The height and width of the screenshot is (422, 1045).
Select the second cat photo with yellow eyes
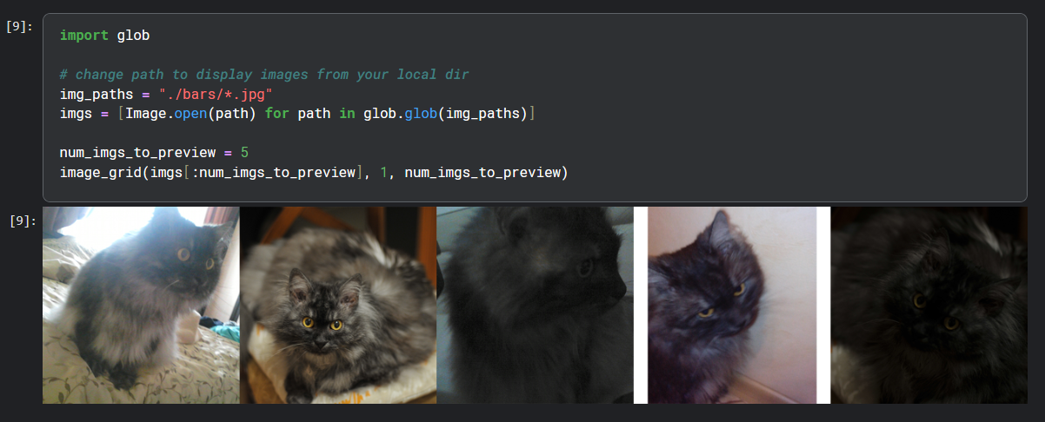(338, 305)
